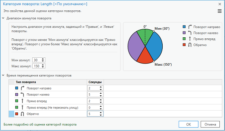
Task: Collapse the Время перемещения категории поворотов section
Action: coord(3,75)
